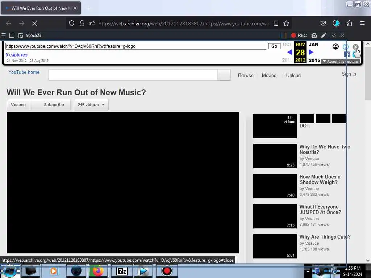Image resolution: width=371 pixels, height=278 pixels.
Task: Start recording with the REC button
Action: (x=299, y=35)
